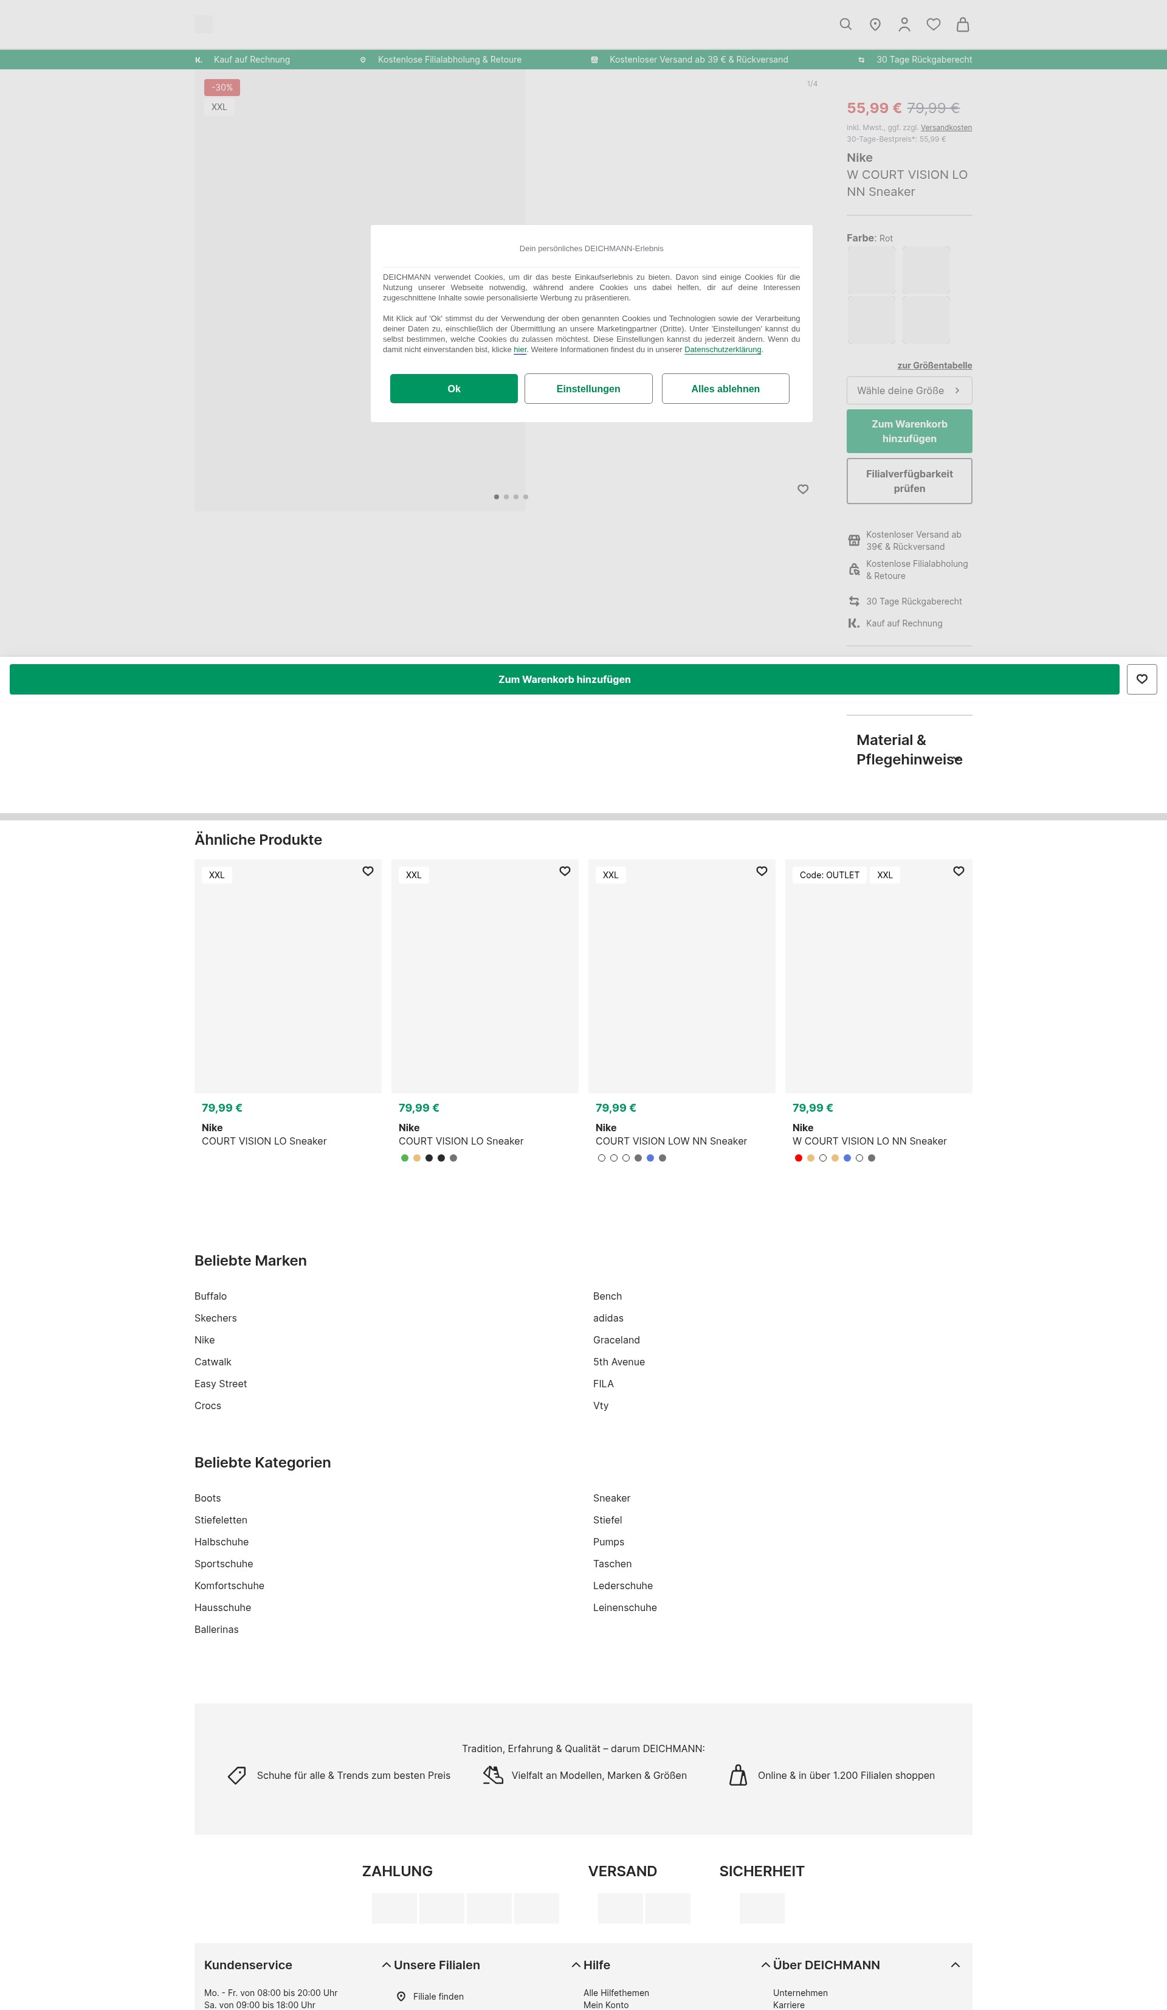Favorite the first COURT VISION LO Sneaker card
The image size is (1167, 2010).
(368, 871)
